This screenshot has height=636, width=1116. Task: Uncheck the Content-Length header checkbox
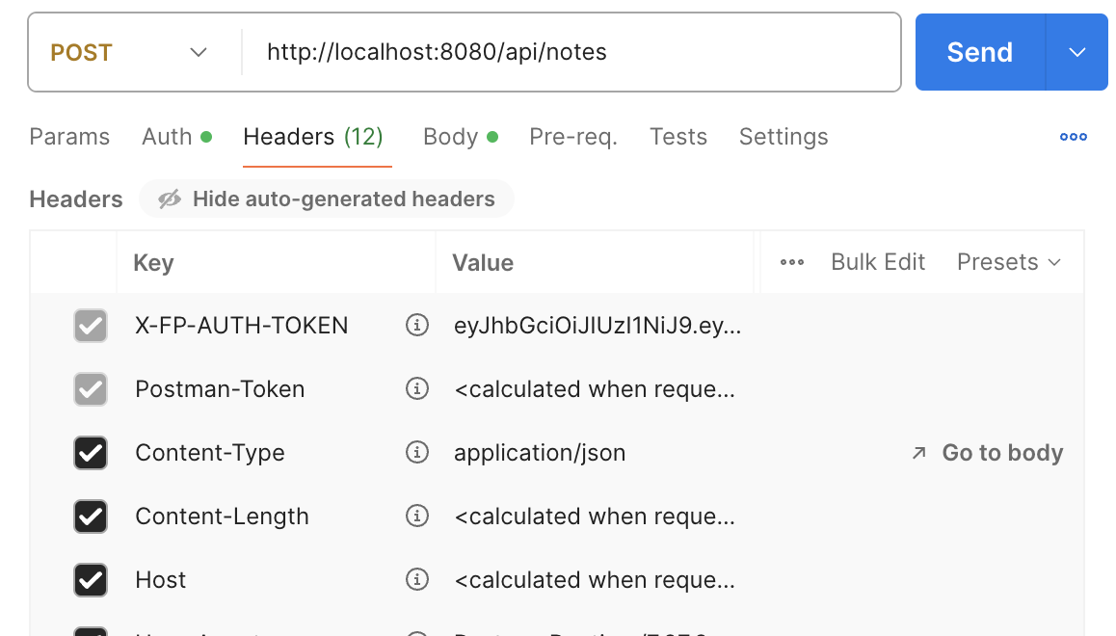[91, 517]
